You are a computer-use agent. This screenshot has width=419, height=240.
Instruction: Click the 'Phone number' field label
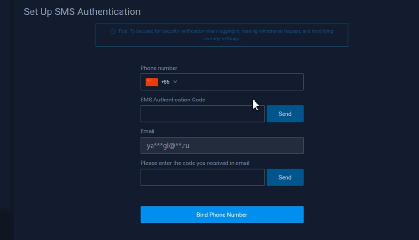(x=159, y=68)
